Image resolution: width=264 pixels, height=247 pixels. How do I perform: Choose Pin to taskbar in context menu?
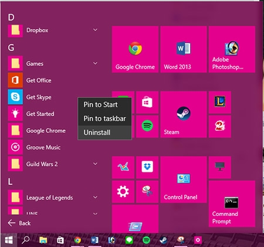(x=104, y=119)
